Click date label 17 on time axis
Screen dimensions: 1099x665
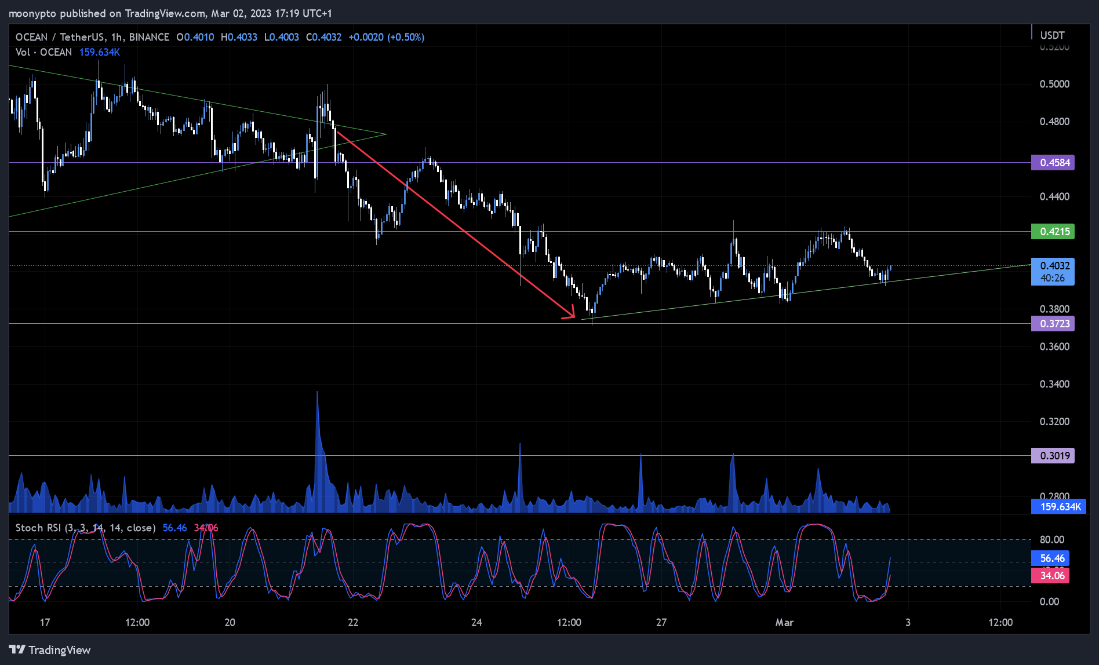point(45,622)
